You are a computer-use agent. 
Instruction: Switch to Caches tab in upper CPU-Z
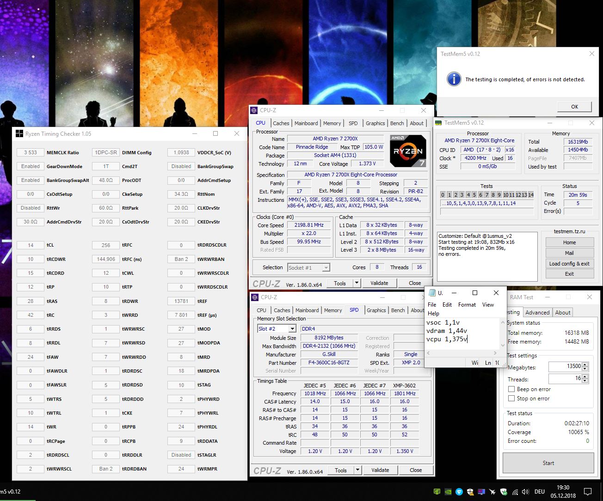[281, 123]
